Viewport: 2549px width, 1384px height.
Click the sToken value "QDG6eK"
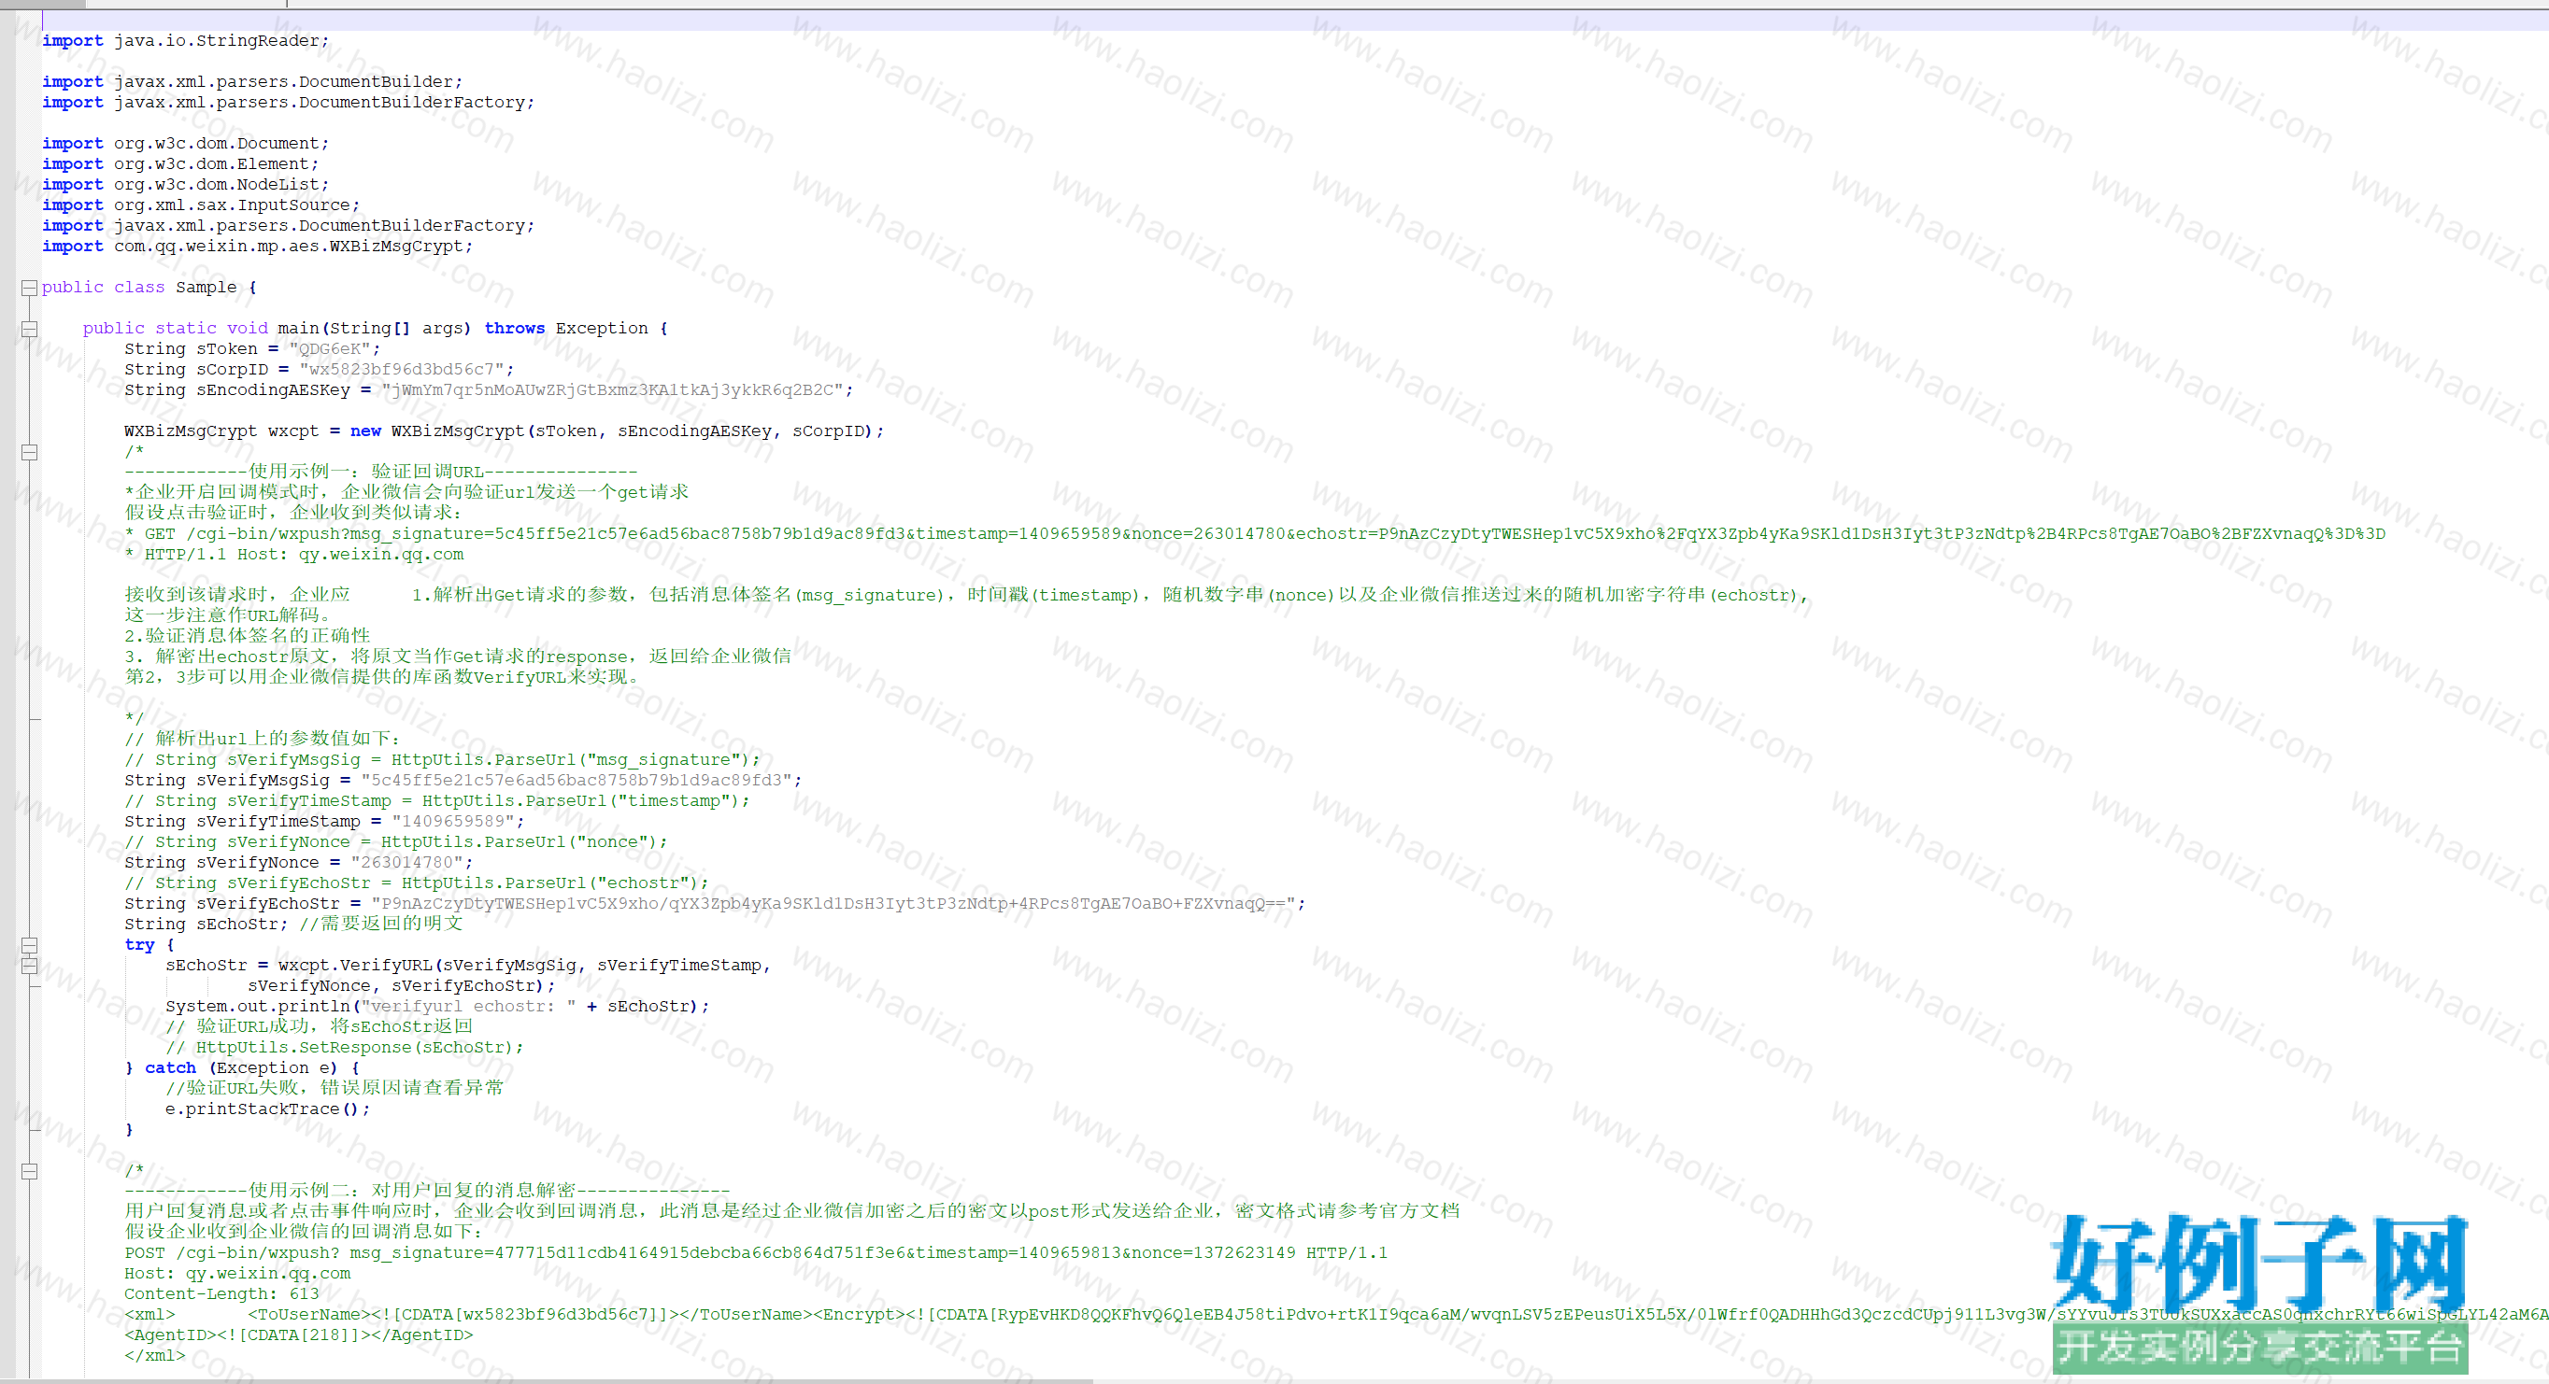pos(330,349)
